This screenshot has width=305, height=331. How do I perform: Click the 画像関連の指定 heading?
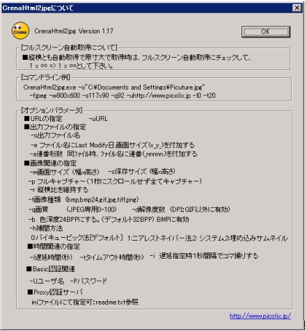pos(50,163)
